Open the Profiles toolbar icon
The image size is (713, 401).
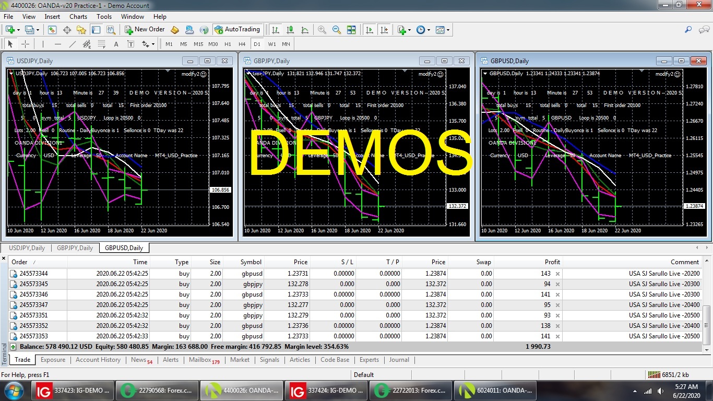[29, 30]
